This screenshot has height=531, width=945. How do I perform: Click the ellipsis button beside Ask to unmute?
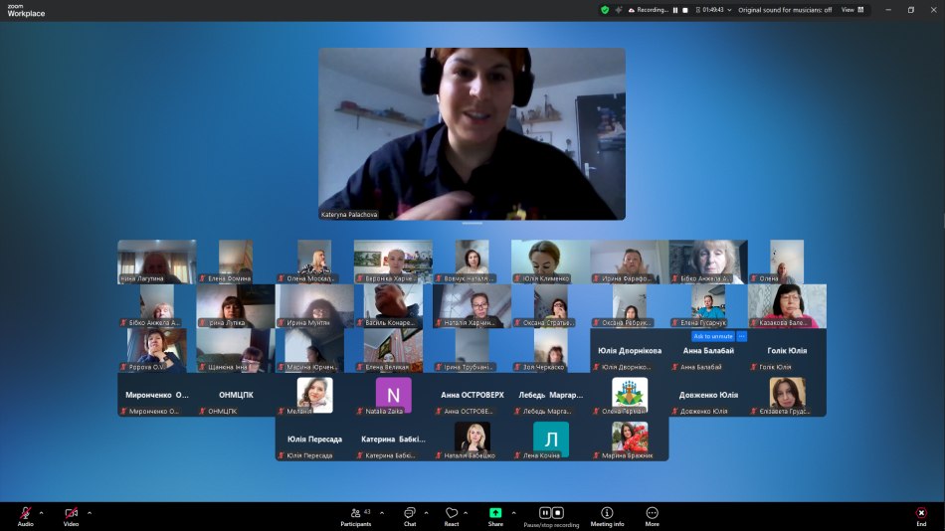[741, 337]
